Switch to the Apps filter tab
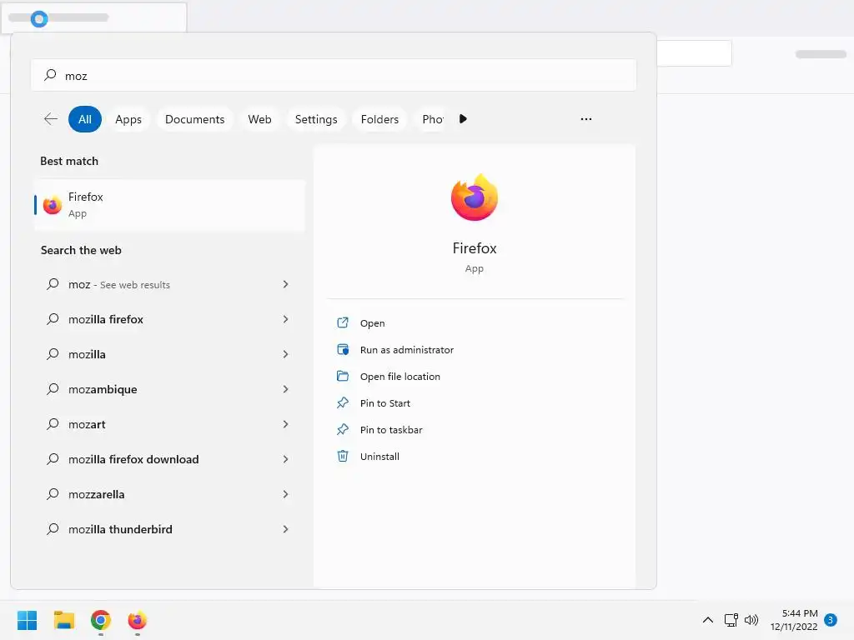 (x=128, y=119)
